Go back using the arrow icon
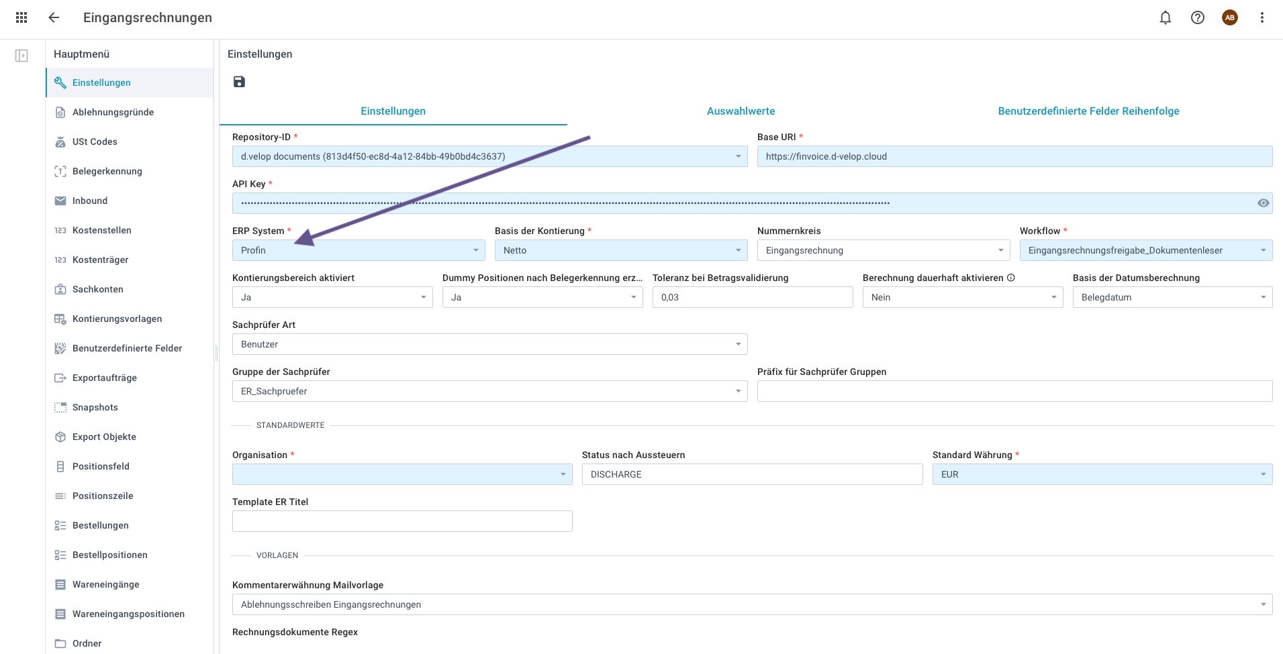Image resolution: width=1283 pixels, height=654 pixels. click(x=54, y=17)
